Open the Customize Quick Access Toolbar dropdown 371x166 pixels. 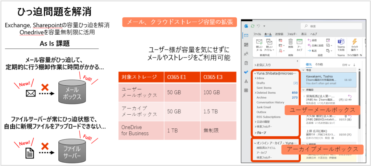pos(264,26)
